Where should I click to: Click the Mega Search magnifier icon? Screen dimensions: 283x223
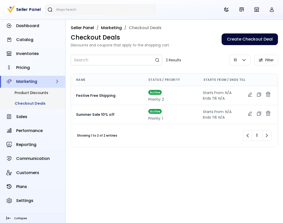point(50,10)
